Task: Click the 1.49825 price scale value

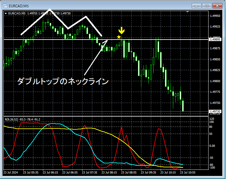Action: point(215,70)
